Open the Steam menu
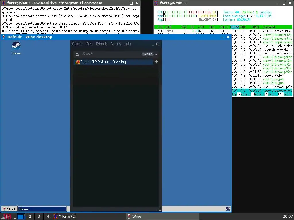 [x=77, y=44]
